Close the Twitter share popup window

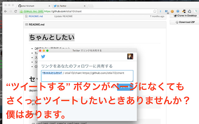[40, 51]
